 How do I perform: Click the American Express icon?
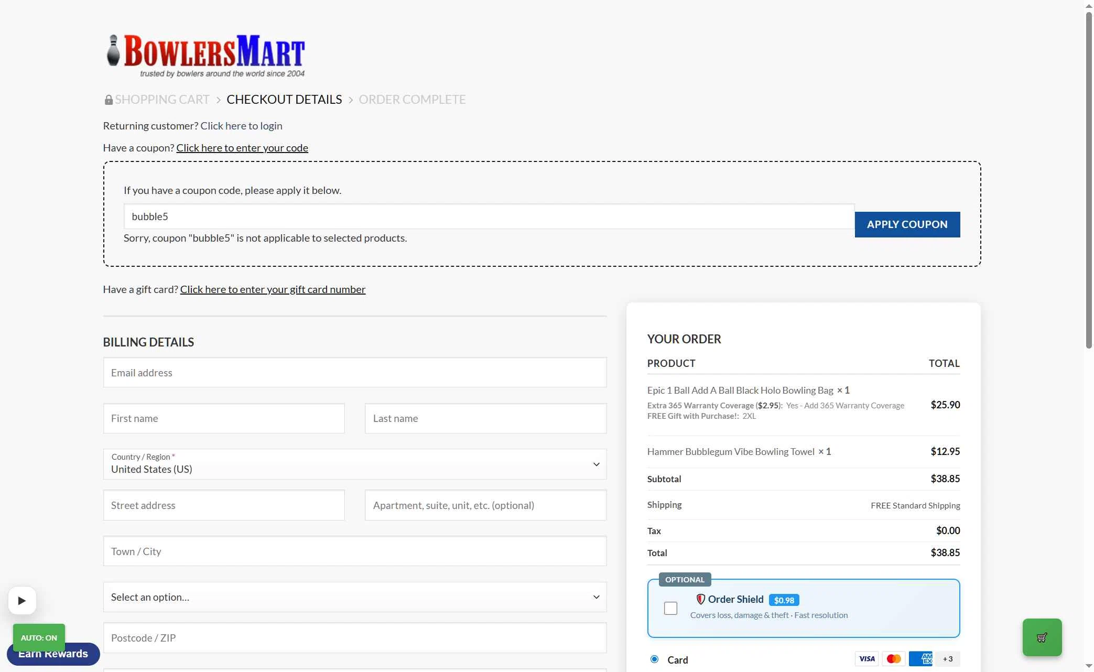click(x=920, y=659)
